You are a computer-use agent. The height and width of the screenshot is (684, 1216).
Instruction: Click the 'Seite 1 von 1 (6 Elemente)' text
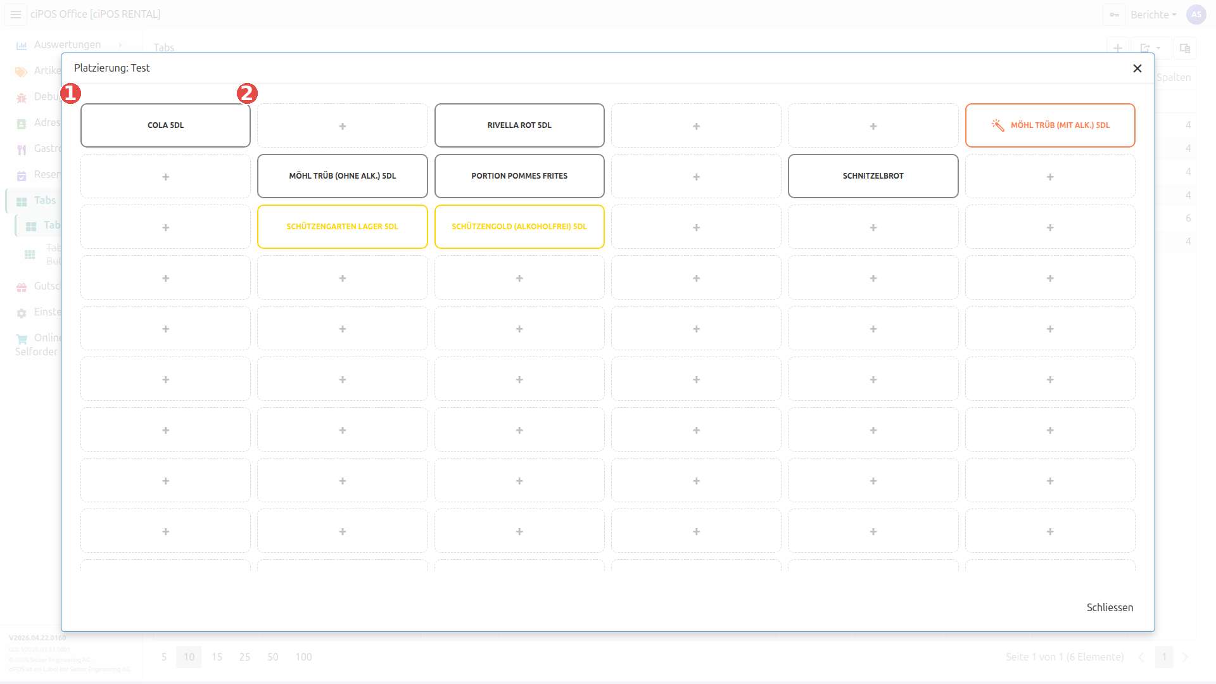1065,657
